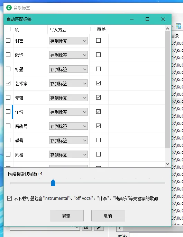Click the 确定 confirm button
Viewport: 183px width, 237px height.
coord(67,216)
